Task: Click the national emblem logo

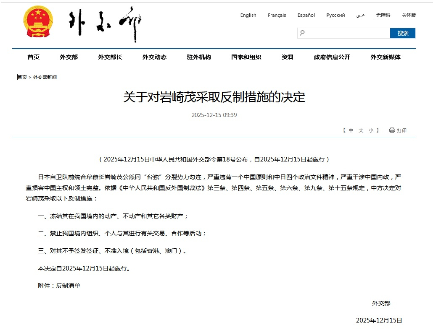Action: coord(38,23)
